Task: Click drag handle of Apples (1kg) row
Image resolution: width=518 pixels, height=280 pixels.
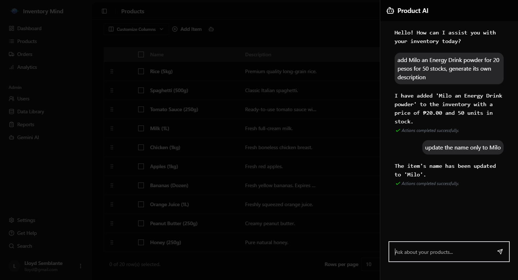Action: coord(112,166)
